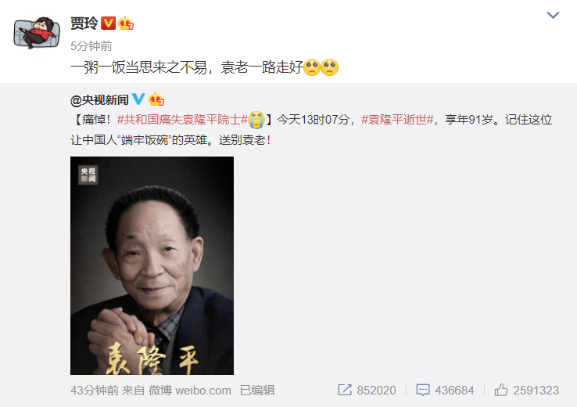Click the crown membership icon beside 贾玲
Screen dimensions: 577x407
coord(126,23)
